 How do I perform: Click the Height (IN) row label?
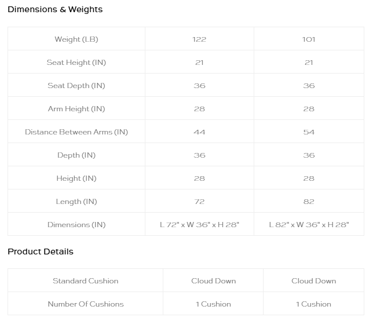point(76,178)
